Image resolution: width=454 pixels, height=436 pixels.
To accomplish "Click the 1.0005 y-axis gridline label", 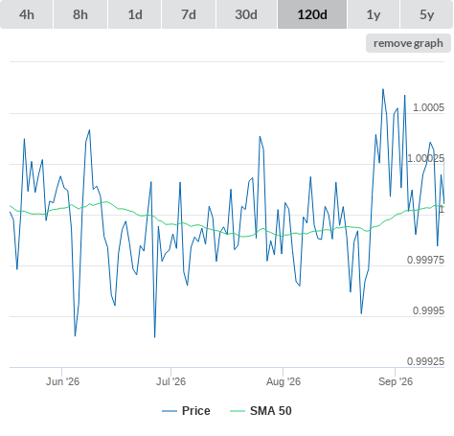I will tap(428, 107).
